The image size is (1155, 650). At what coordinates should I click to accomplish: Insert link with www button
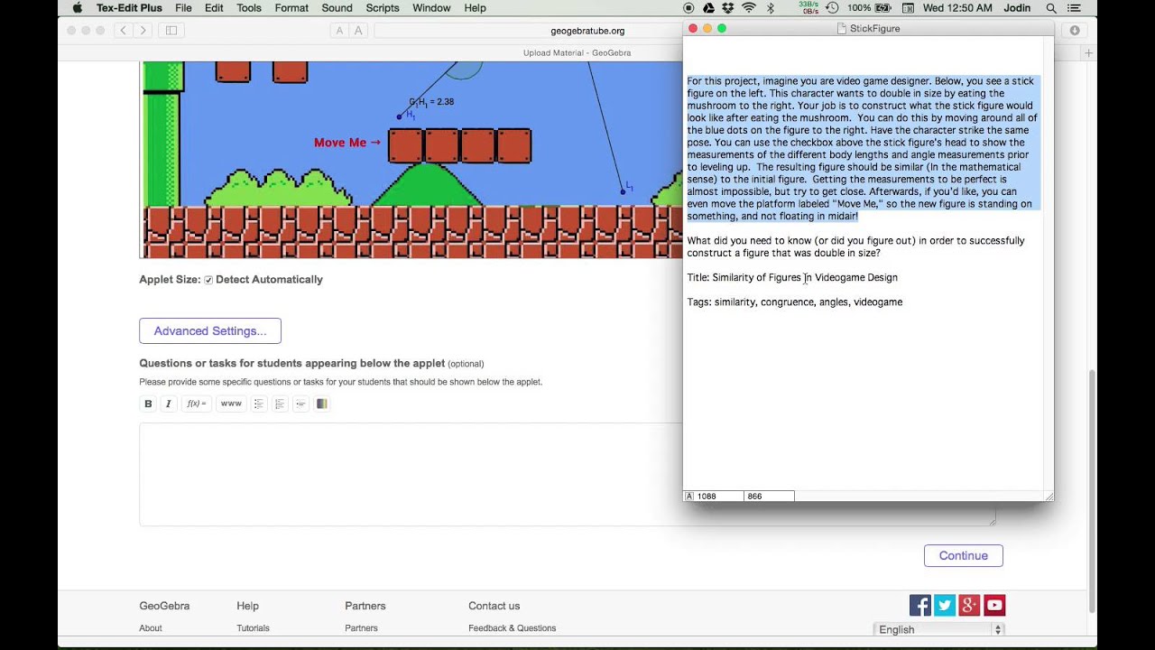pyautogui.click(x=231, y=404)
